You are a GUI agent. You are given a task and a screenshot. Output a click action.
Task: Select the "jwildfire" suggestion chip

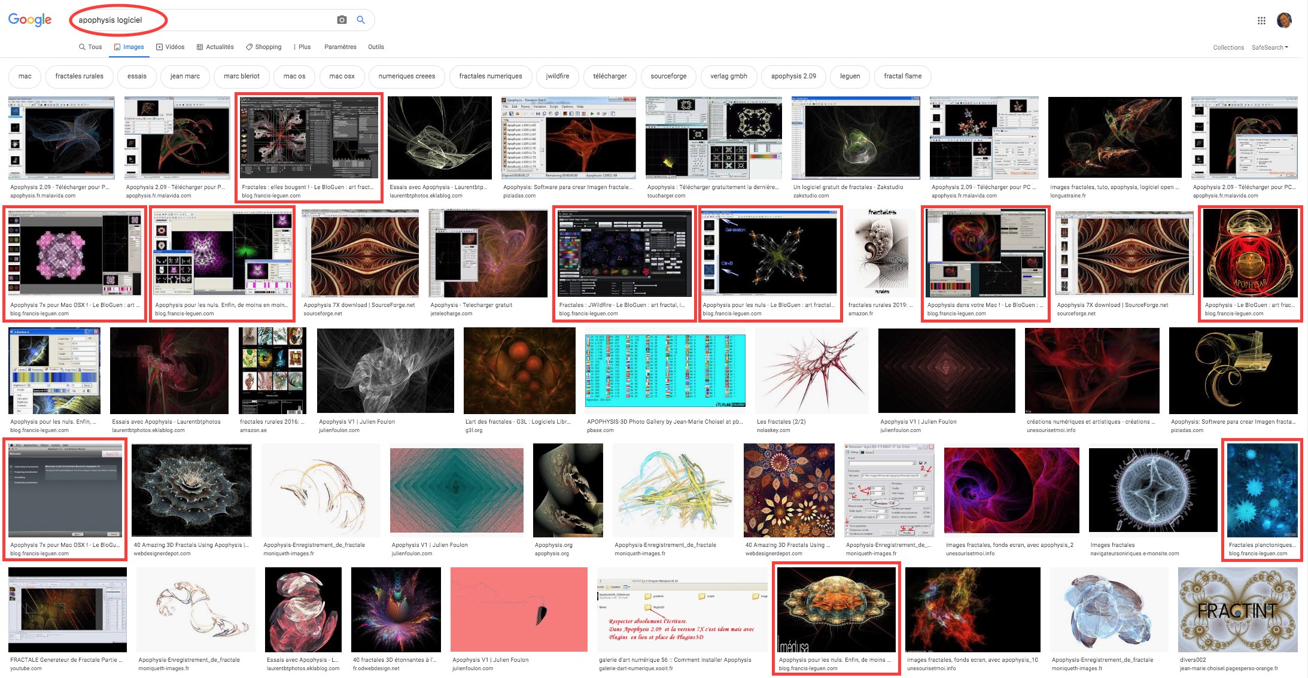(x=557, y=76)
